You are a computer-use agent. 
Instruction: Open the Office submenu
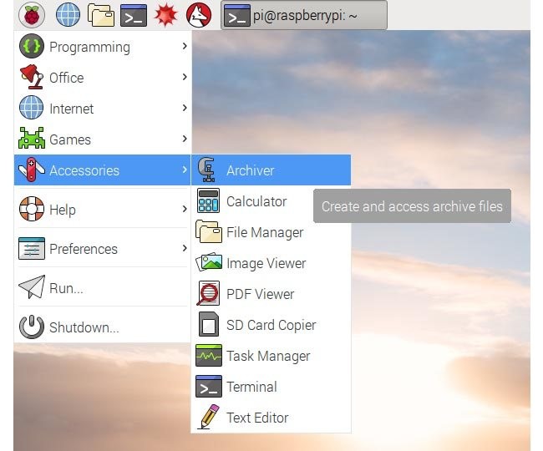[x=103, y=77]
